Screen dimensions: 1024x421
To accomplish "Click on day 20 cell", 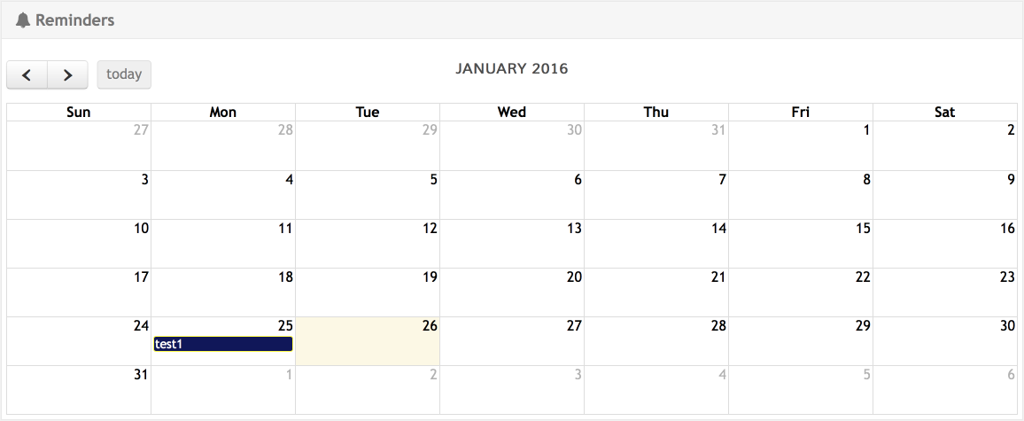I will coord(512,292).
